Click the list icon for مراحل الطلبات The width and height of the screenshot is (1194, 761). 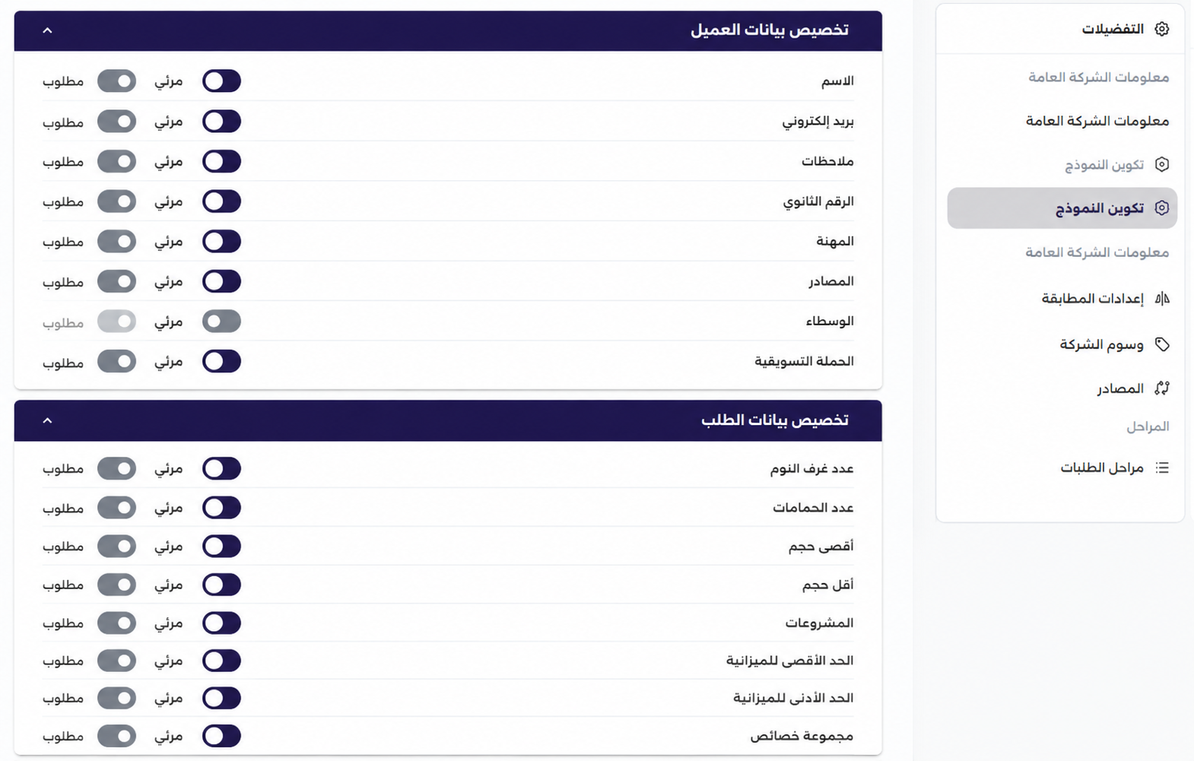pyautogui.click(x=1161, y=468)
